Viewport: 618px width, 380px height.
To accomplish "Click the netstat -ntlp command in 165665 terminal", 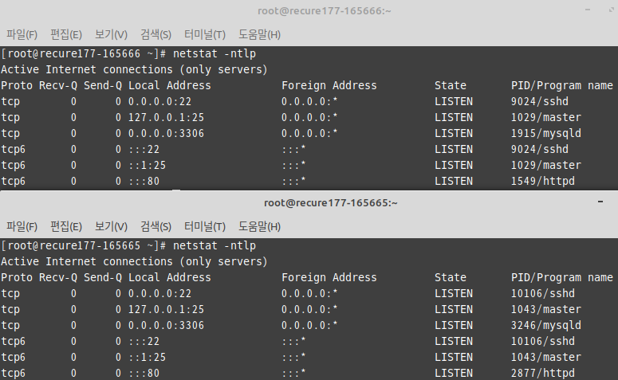I will (215, 245).
